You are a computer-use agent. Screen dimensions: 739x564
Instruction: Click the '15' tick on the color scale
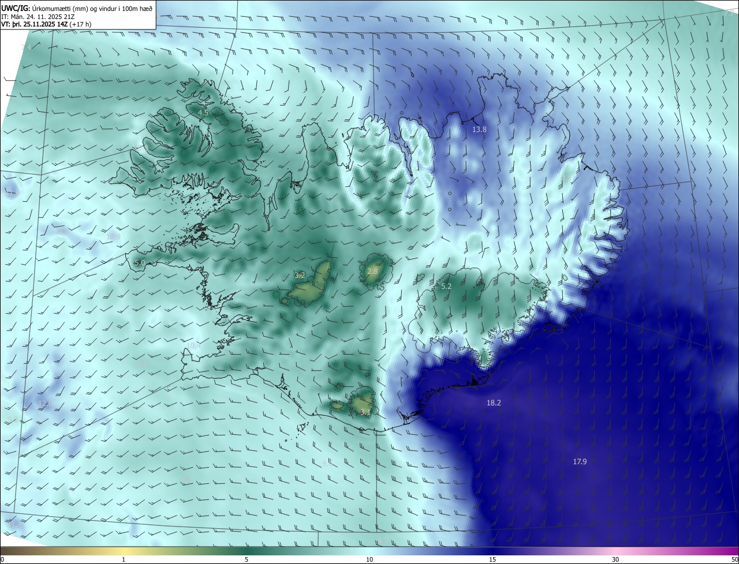point(492,559)
